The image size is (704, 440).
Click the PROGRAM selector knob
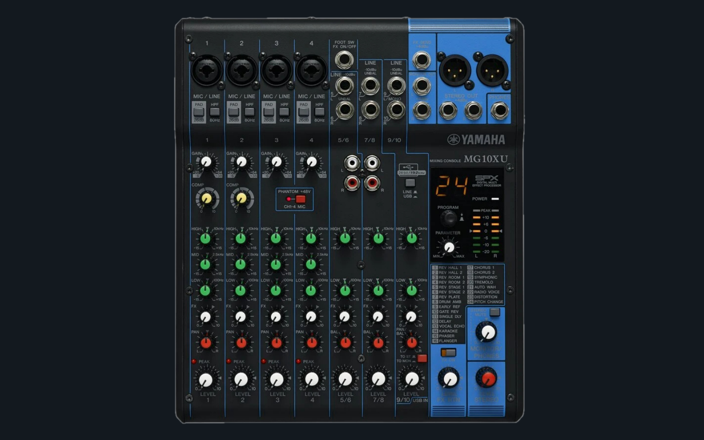[449, 218]
